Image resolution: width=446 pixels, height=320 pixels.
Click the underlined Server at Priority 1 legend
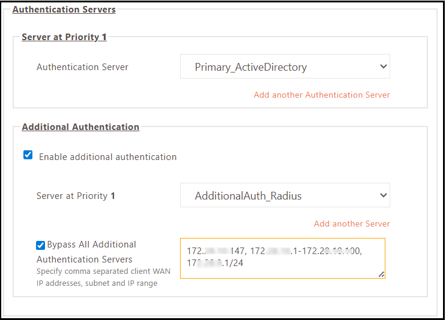click(x=64, y=37)
